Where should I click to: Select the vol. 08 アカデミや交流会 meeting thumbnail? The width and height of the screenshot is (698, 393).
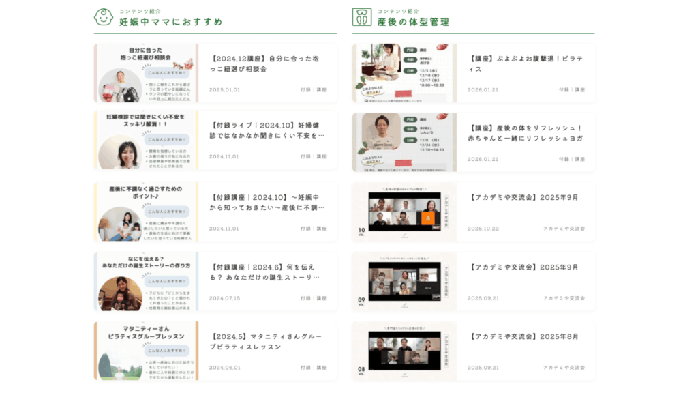pos(404,351)
